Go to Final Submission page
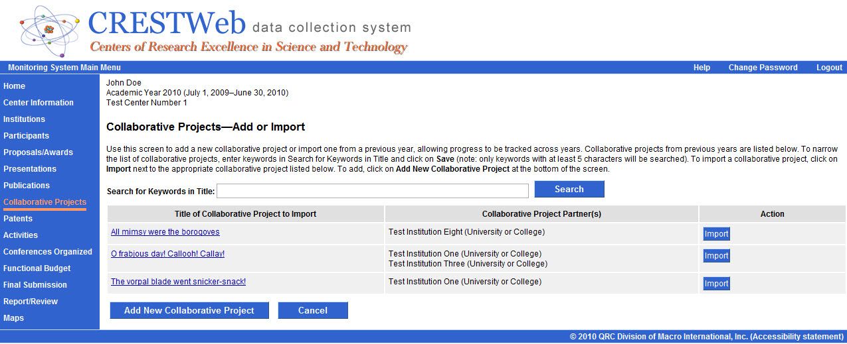 tap(35, 285)
